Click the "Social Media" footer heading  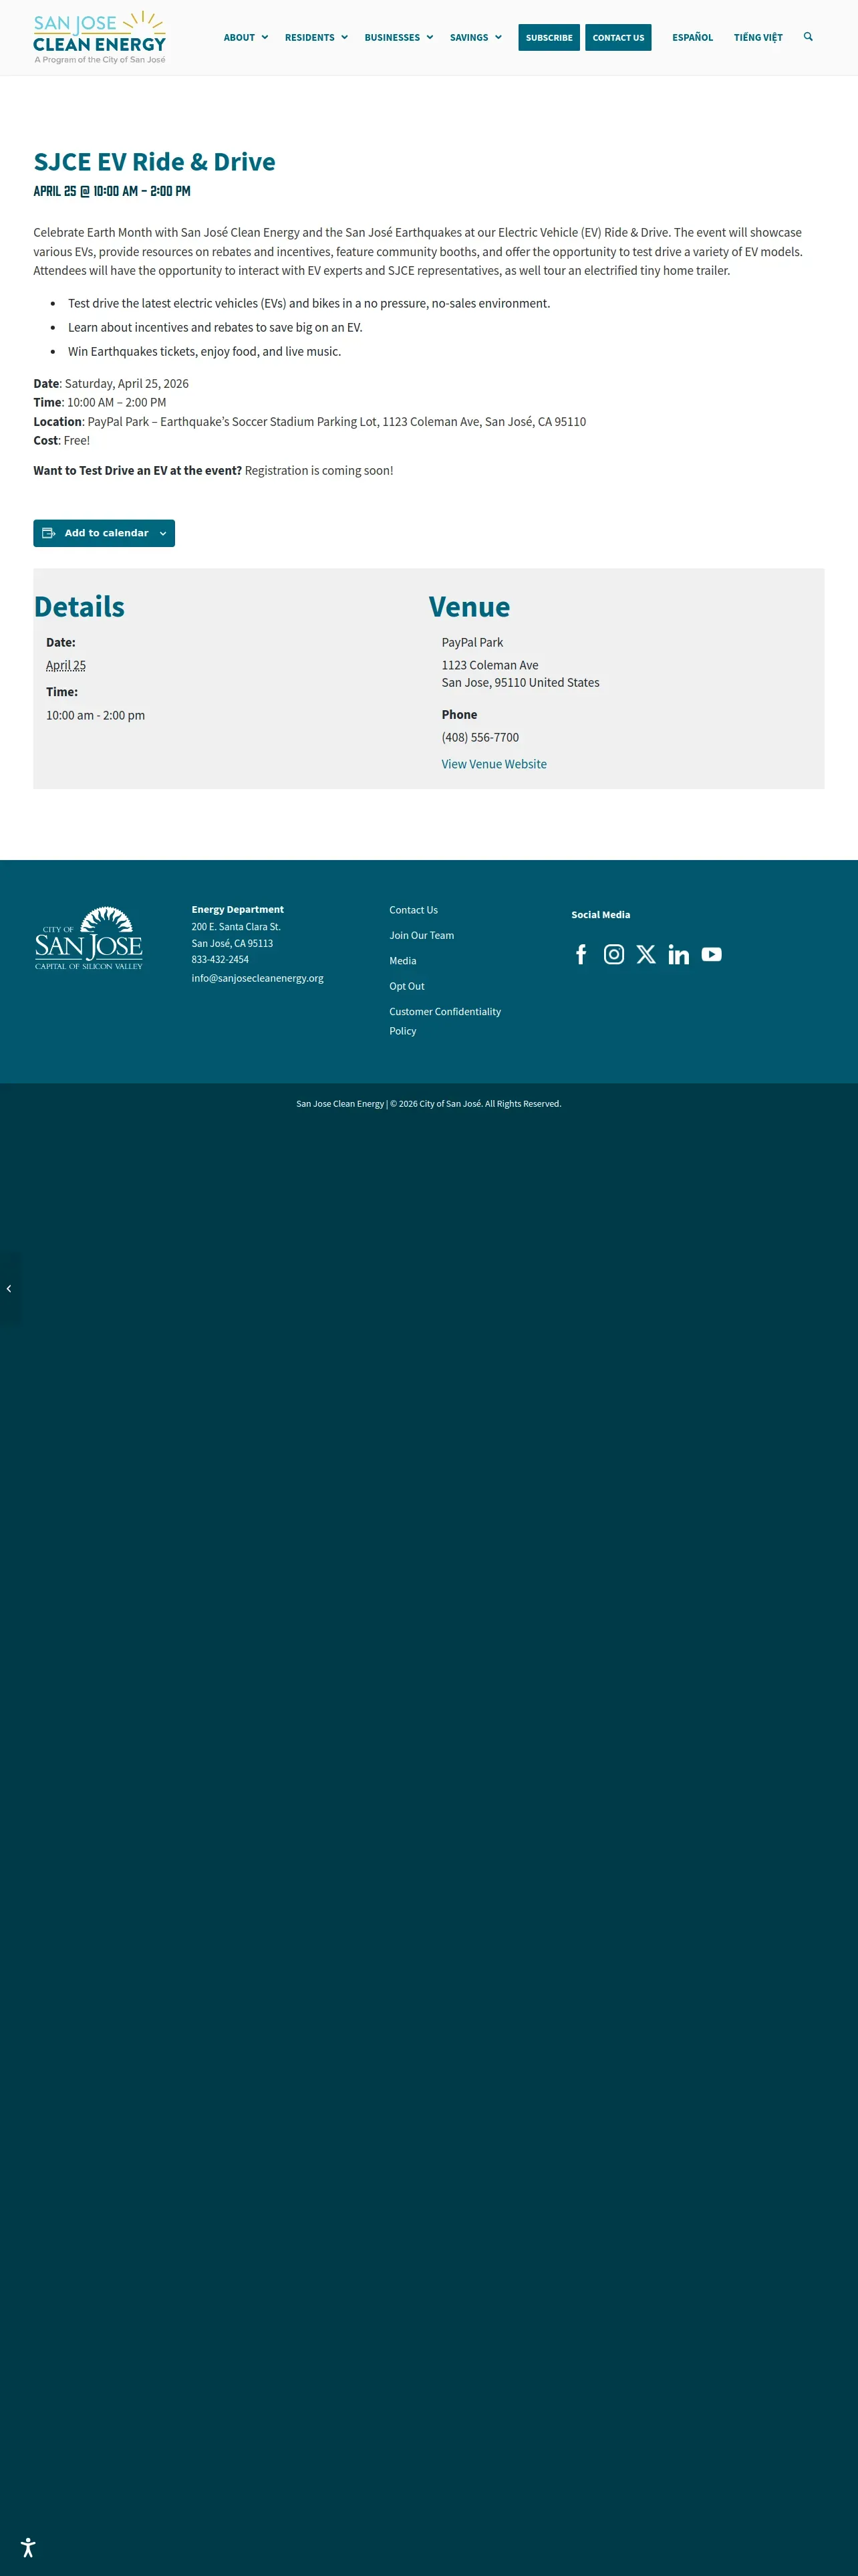coord(600,915)
